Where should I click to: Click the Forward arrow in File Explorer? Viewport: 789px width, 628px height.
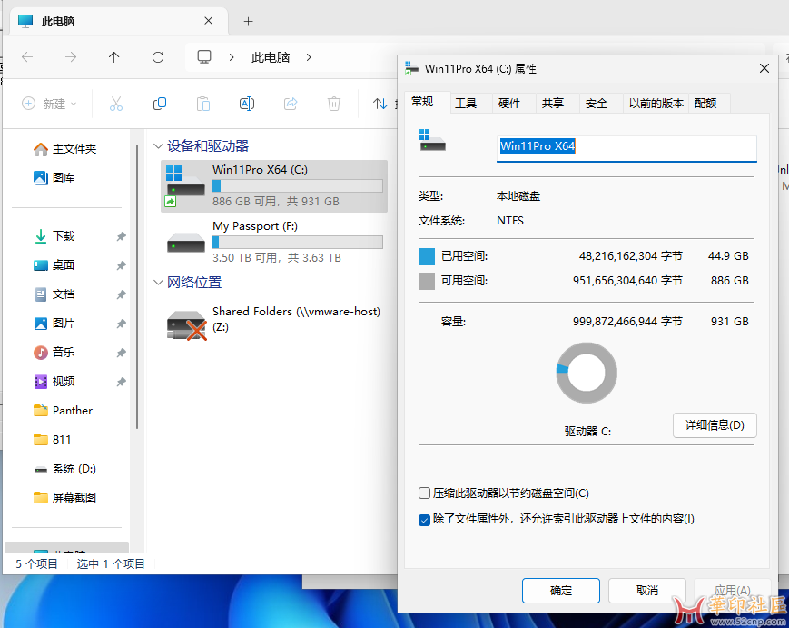tap(71, 57)
